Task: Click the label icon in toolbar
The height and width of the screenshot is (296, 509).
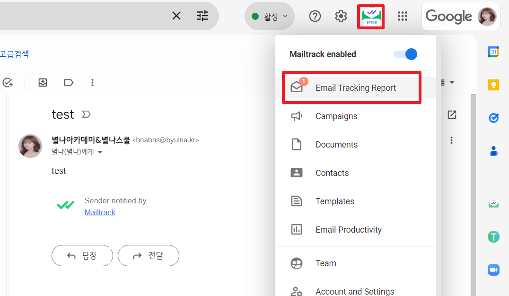Action: coord(69,82)
